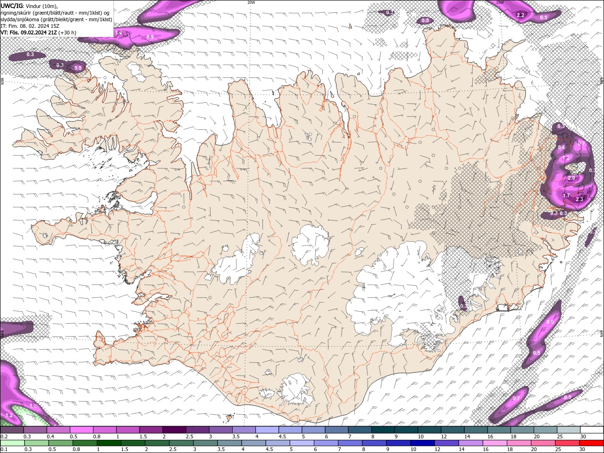Click the '3.5' label on the lower scale

(x=220, y=450)
